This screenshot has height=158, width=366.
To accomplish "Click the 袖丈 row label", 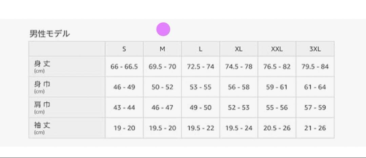I will pos(42,126).
